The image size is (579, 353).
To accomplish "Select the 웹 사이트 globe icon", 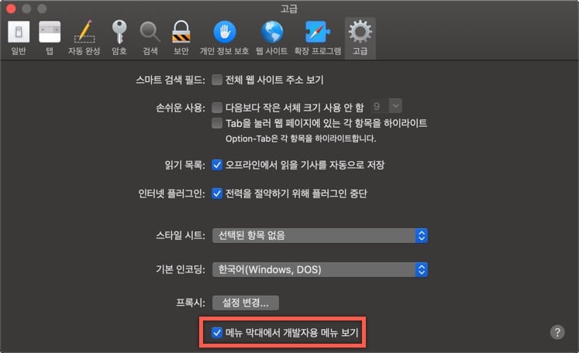I will (272, 38).
